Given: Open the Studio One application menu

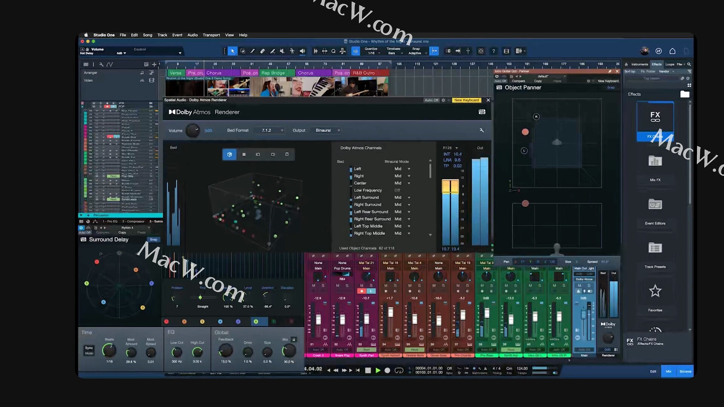Looking at the screenshot, I should pos(104,35).
